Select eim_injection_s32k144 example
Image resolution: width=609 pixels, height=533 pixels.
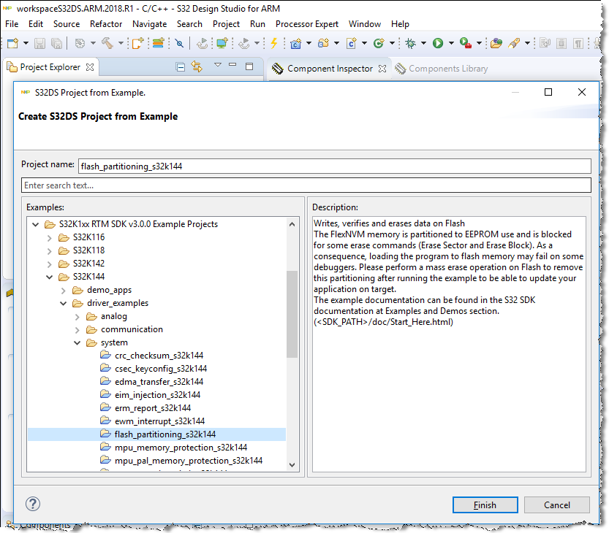(x=157, y=395)
